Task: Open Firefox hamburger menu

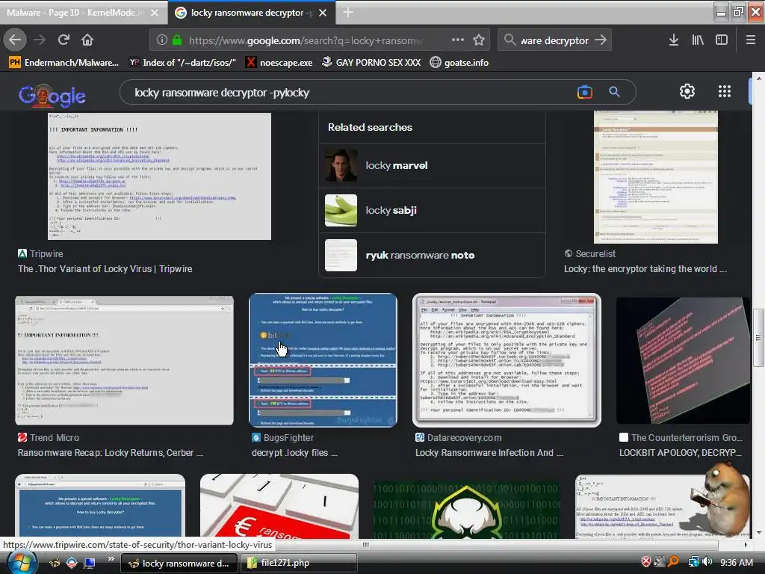Action: (x=750, y=40)
